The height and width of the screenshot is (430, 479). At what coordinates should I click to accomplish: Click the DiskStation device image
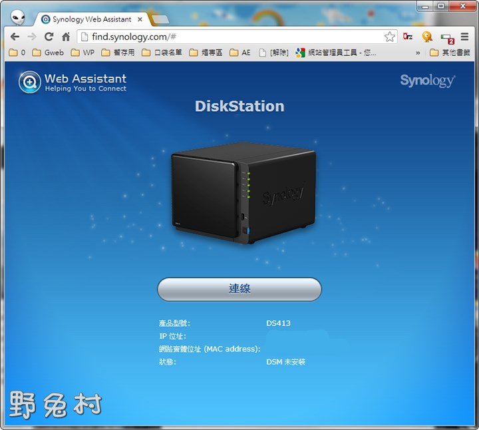pyautogui.click(x=243, y=194)
